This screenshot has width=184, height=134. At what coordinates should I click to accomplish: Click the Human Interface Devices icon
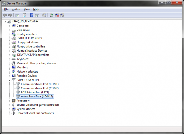point(13,51)
